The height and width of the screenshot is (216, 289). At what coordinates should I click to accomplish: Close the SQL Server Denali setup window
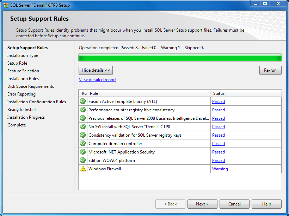[x=278, y=4]
